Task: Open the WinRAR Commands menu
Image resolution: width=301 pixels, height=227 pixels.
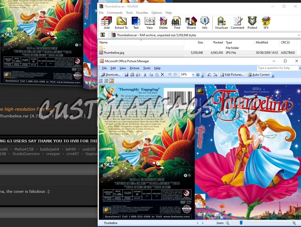Action: pos(115,13)
